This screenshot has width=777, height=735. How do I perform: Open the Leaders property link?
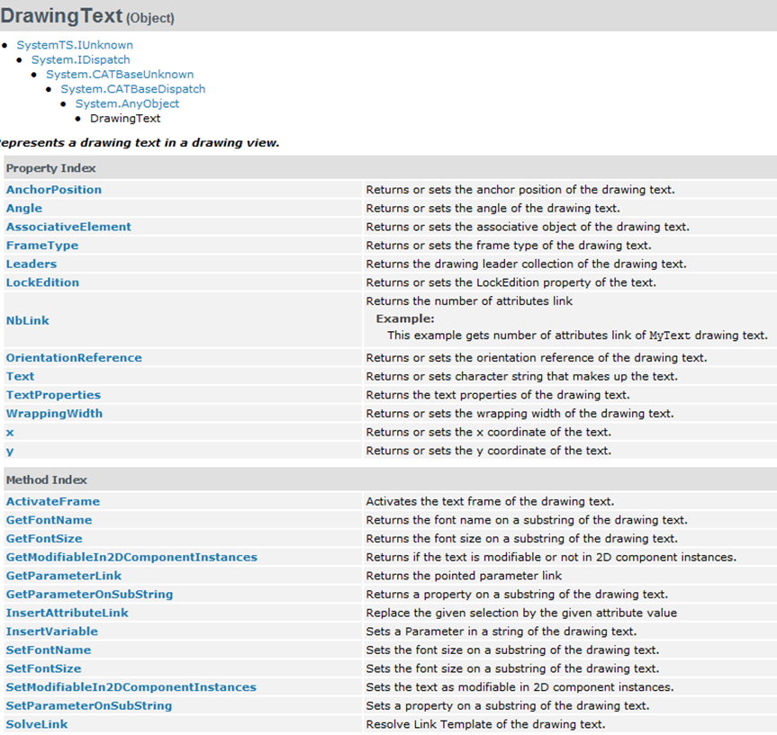[32, 264]
